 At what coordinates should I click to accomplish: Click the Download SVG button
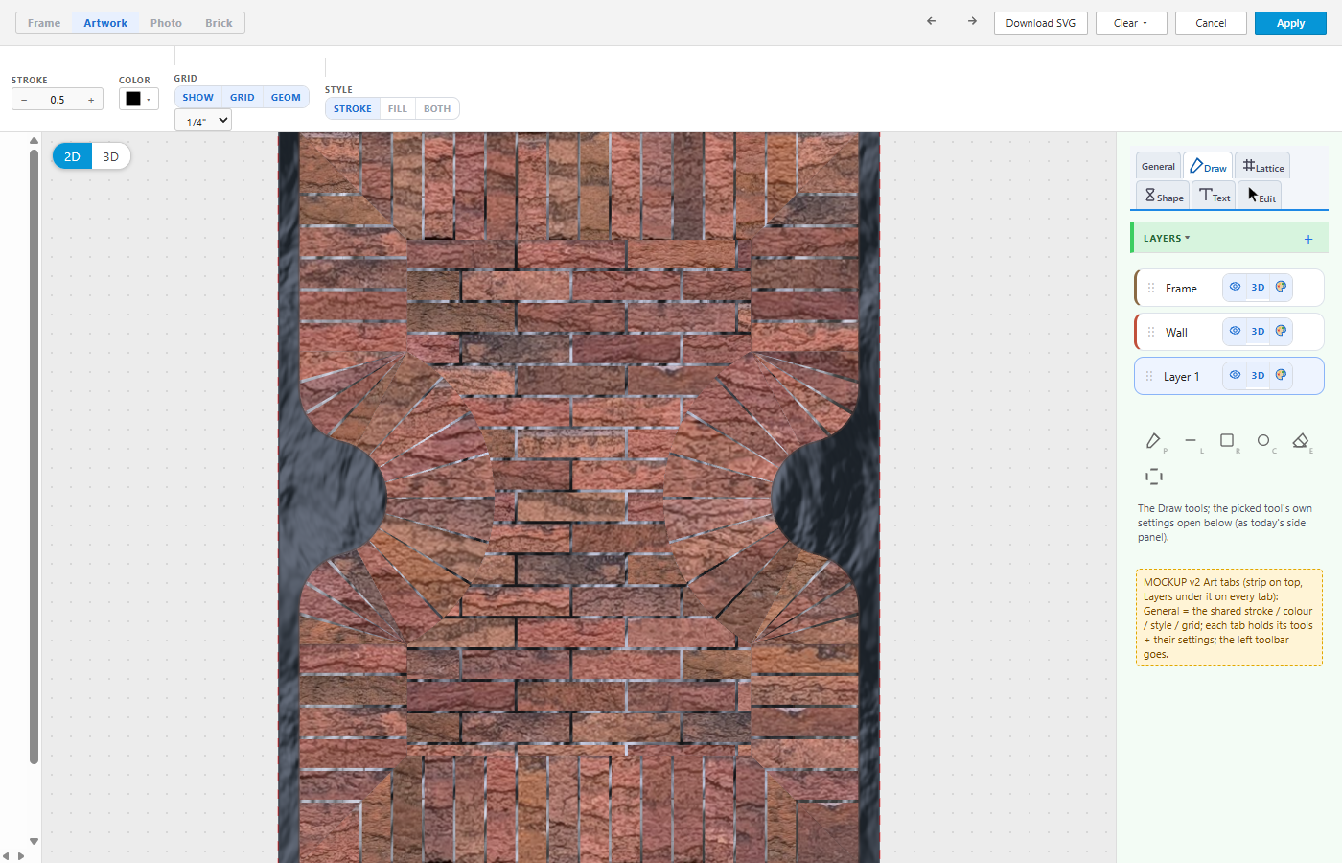1041,23
